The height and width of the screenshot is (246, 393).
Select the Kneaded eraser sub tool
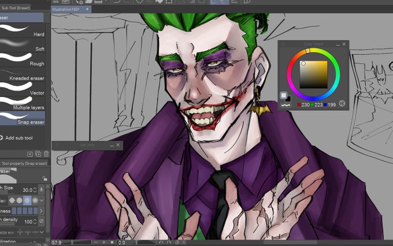pos(23,74)
